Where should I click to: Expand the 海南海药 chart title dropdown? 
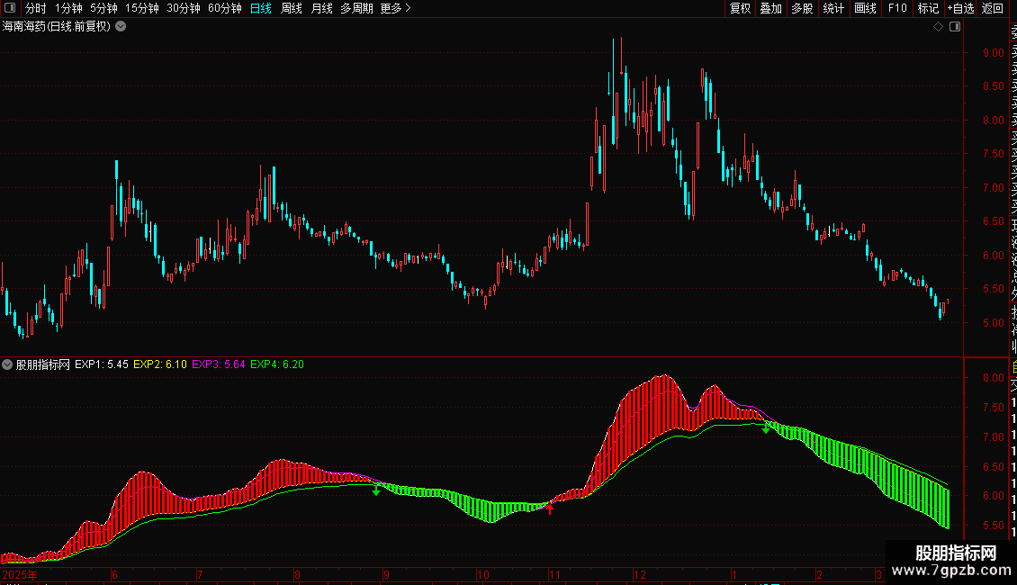pyautogui.click(x=121, y=27)
